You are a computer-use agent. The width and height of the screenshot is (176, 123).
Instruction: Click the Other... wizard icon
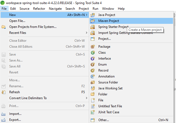point(93,120)
